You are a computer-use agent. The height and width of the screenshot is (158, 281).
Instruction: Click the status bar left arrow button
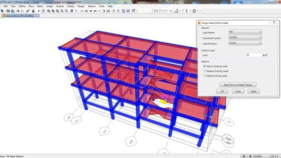[244, 156]
